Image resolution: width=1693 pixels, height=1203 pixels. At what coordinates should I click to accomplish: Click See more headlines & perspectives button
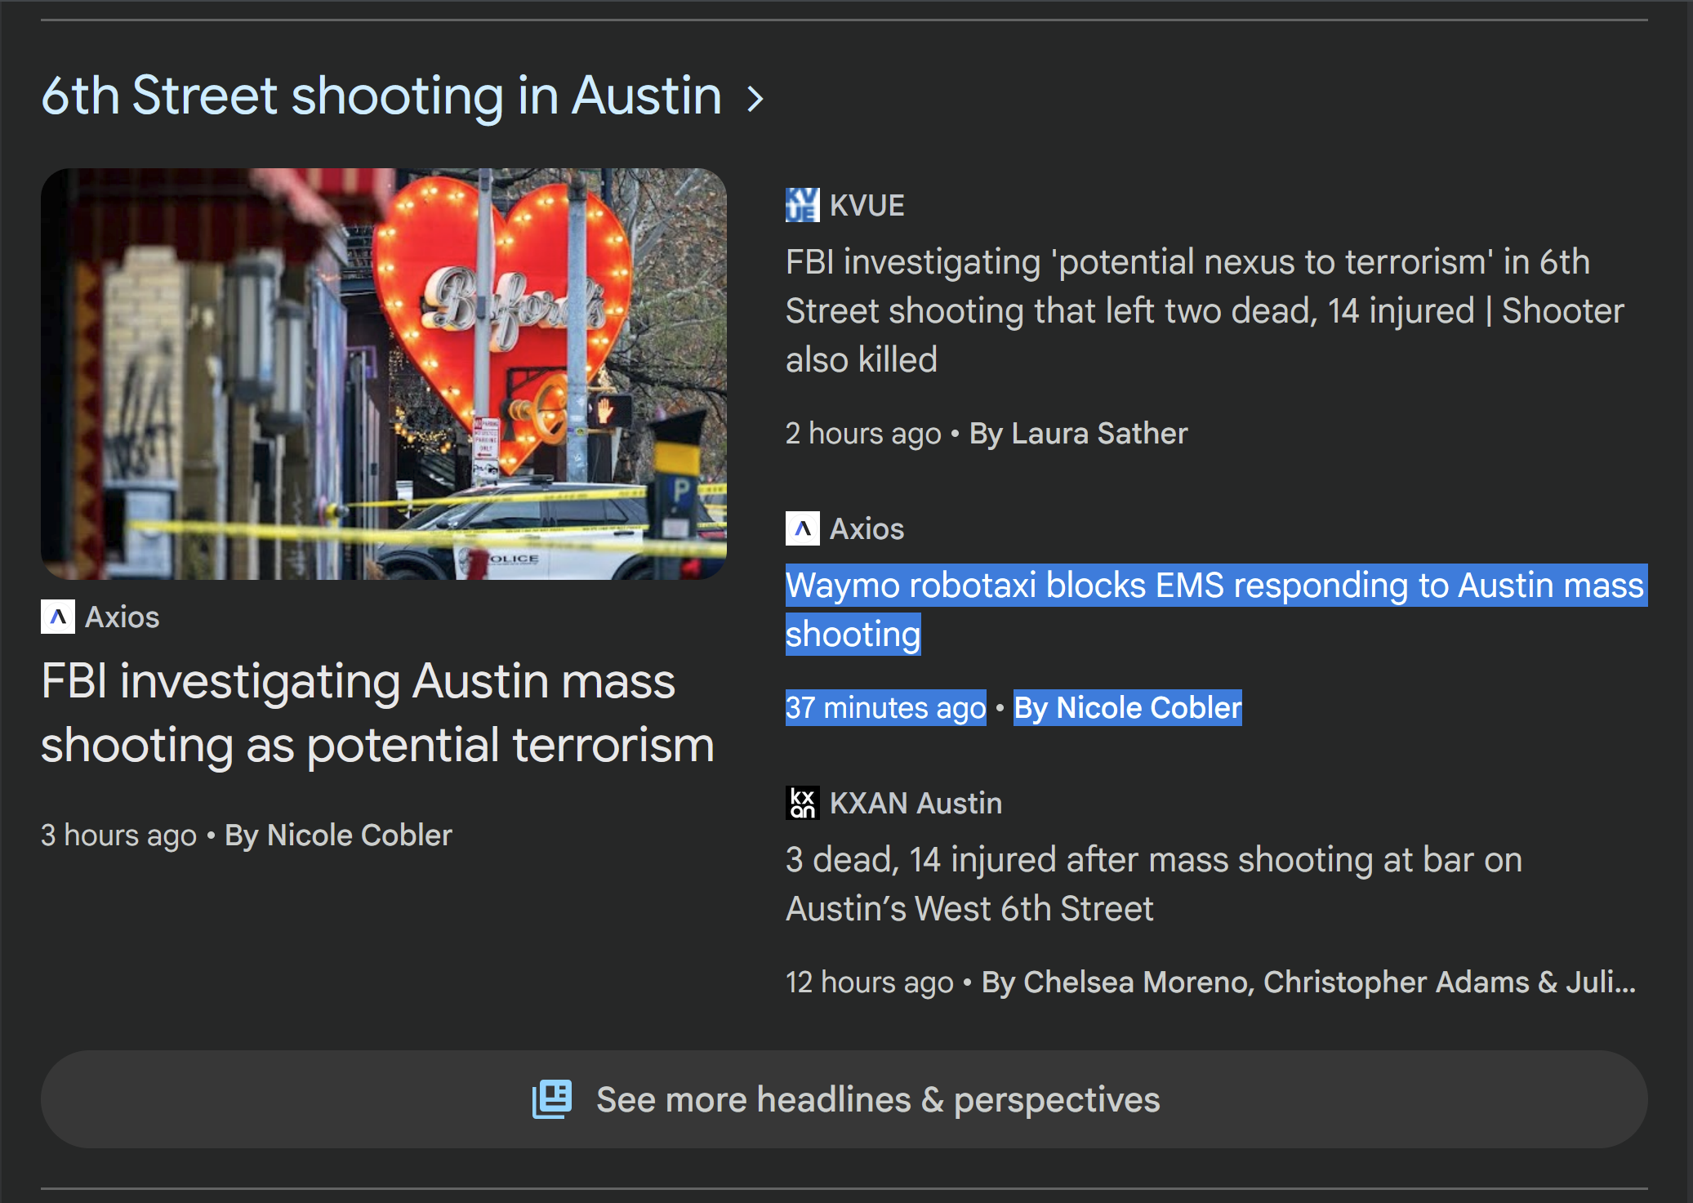coord(844,1099)
